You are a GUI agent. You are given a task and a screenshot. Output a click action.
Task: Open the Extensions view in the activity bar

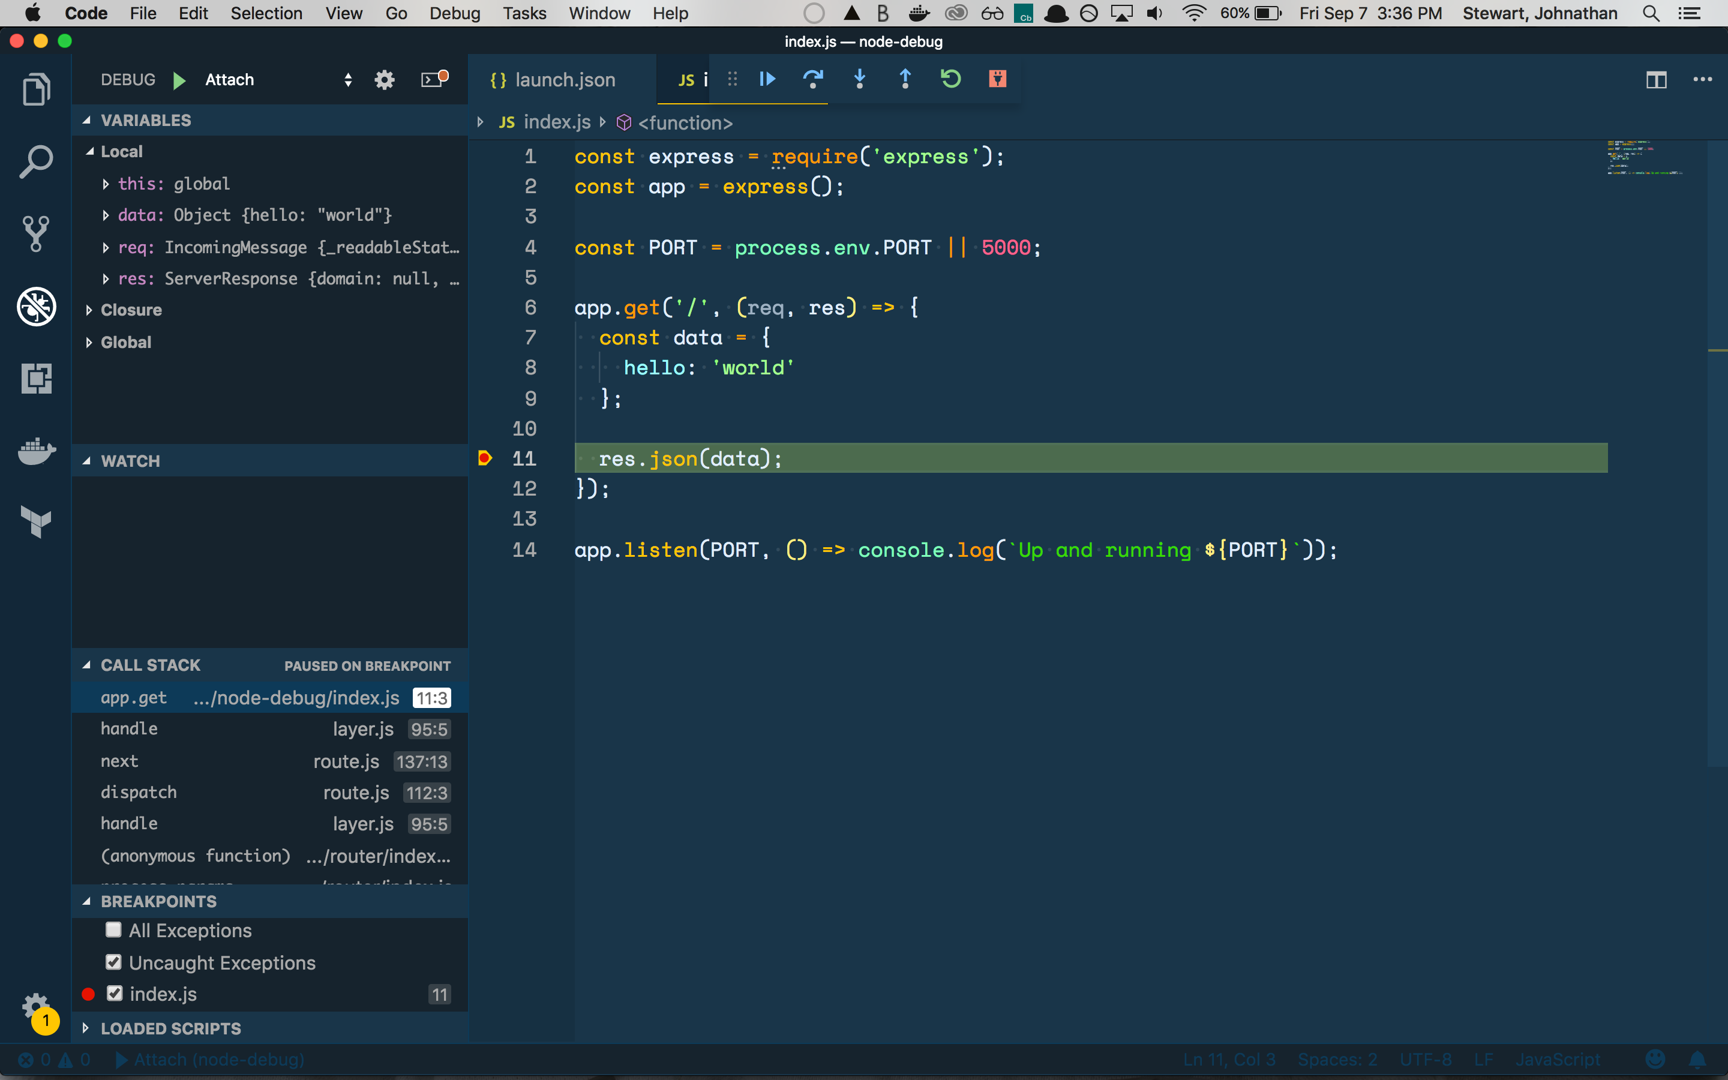click(36, 378)
